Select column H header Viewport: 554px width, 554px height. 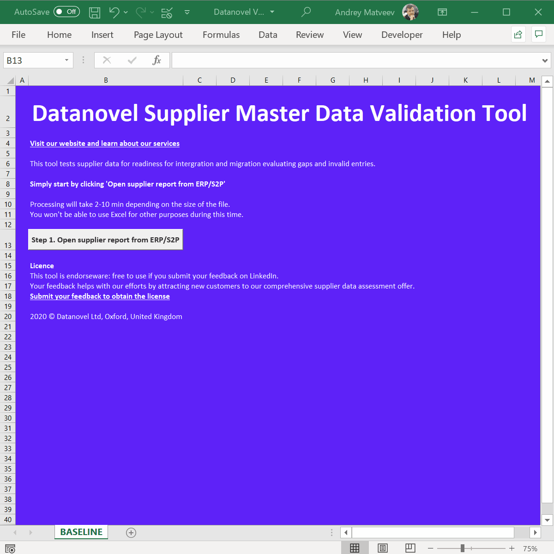tap(366, 80)
